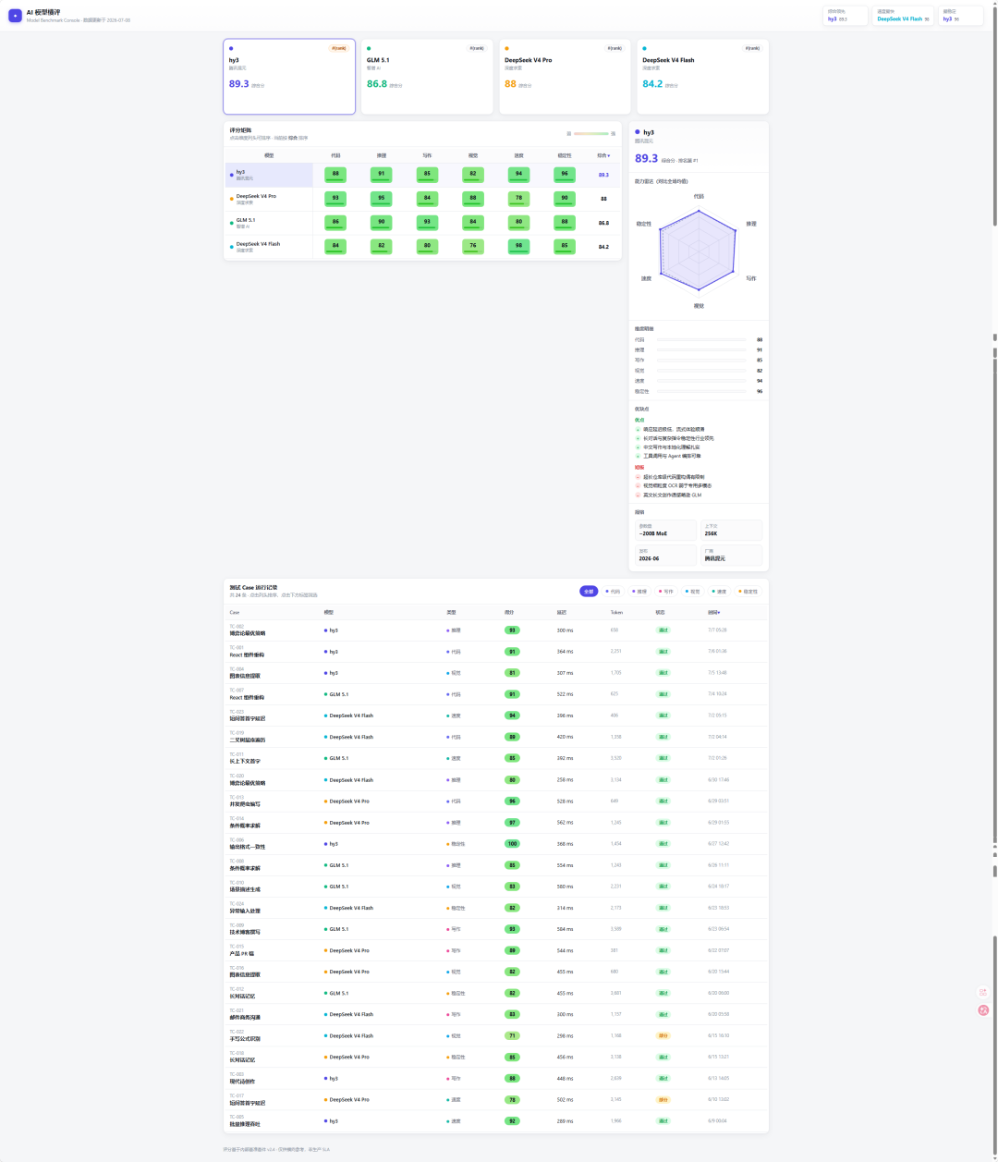Filter case records by 视觉 chip
The image size is (998, 1162).
pos(693,591)
